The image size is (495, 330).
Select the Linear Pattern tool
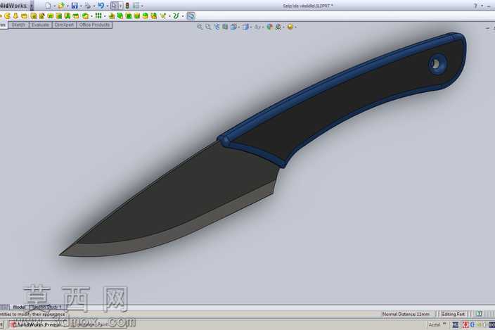[98, 15]
